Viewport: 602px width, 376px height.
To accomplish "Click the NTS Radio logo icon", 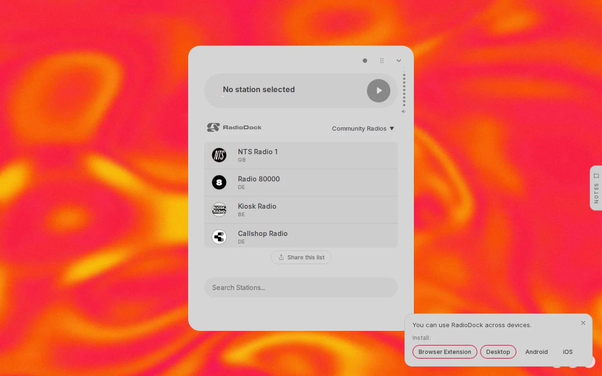I will tap(219, 155).
